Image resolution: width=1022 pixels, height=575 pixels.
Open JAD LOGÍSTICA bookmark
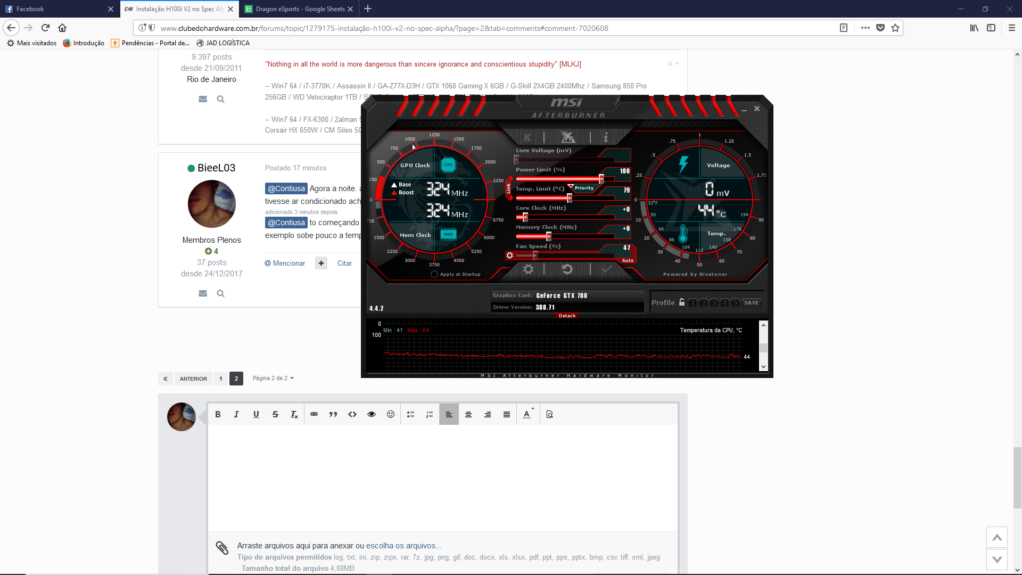[x=223, y=43]
